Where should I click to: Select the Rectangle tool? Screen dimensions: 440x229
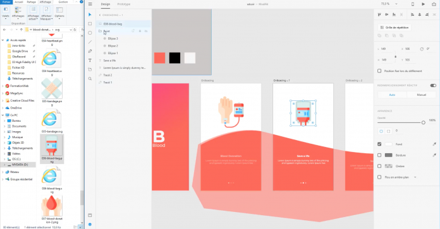point(90,24)
